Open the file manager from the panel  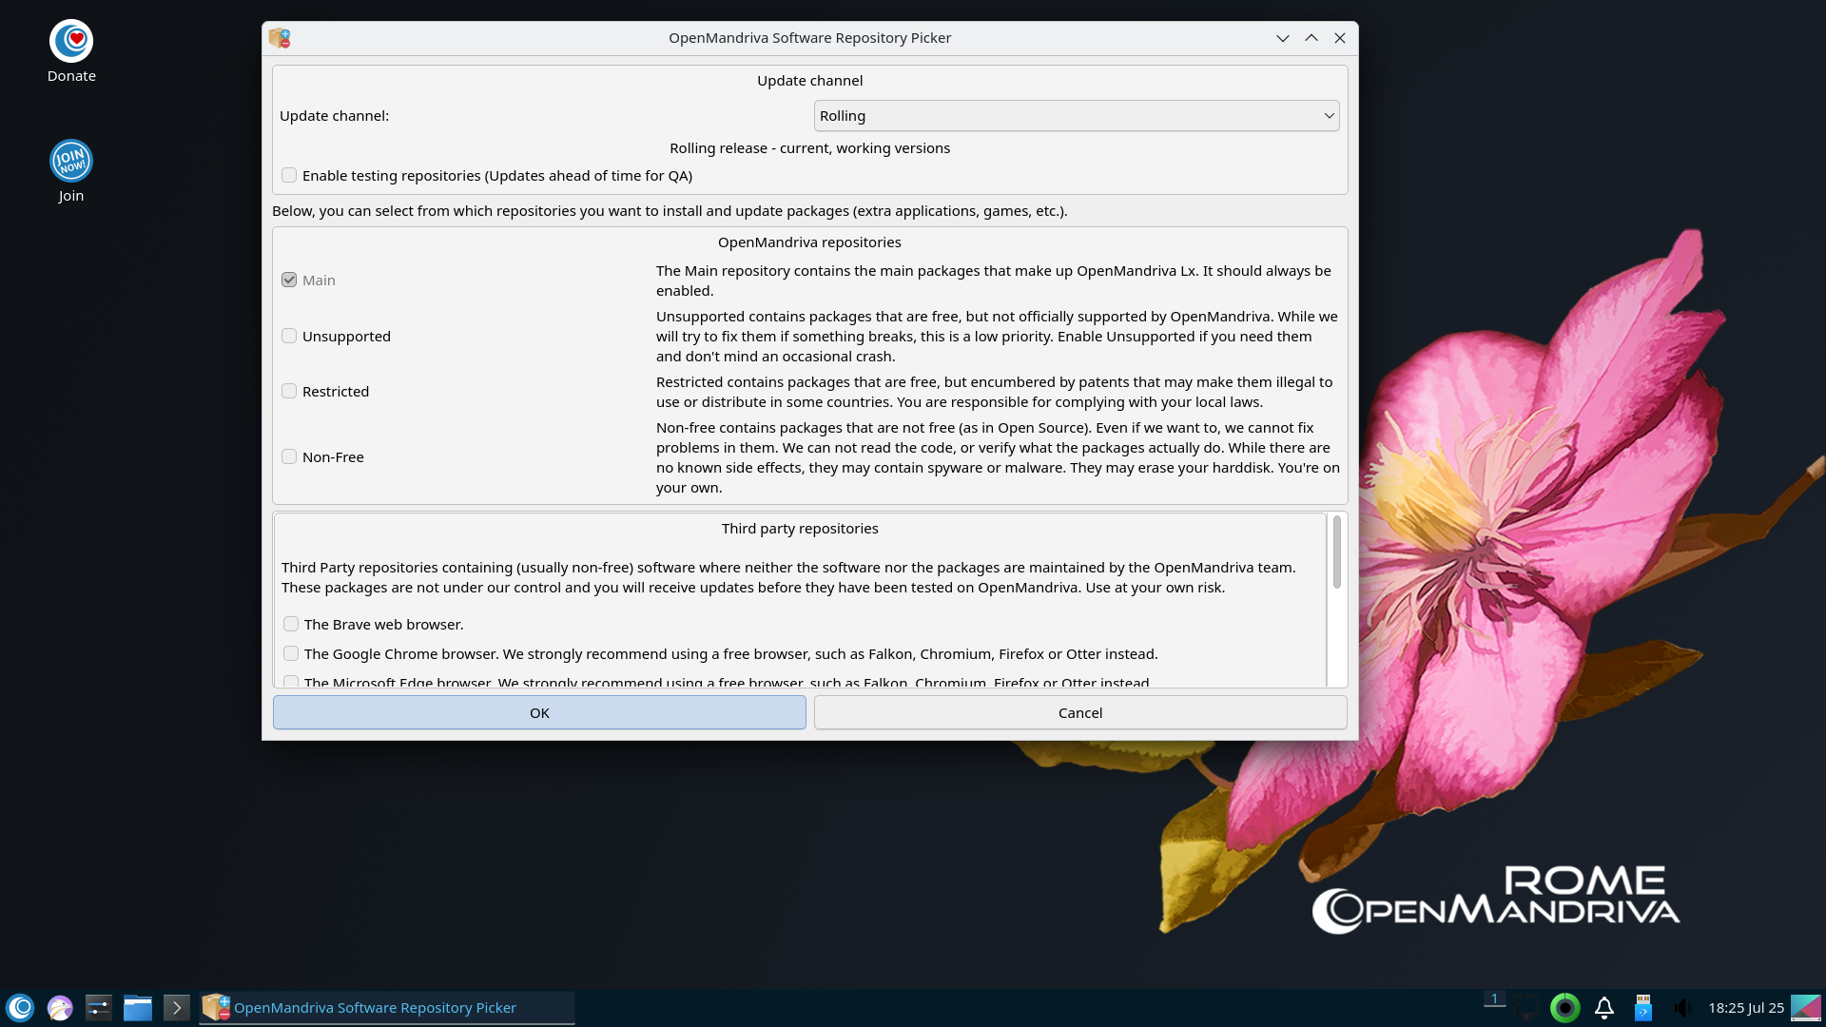(138, 1008)
